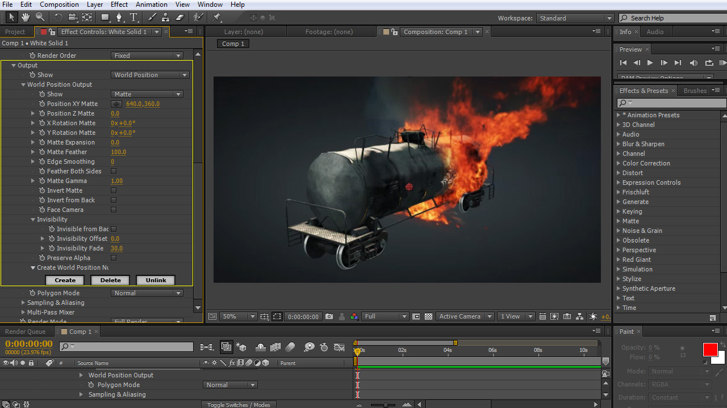
Task: Click the Create button
Action: (x=65, y=280)
